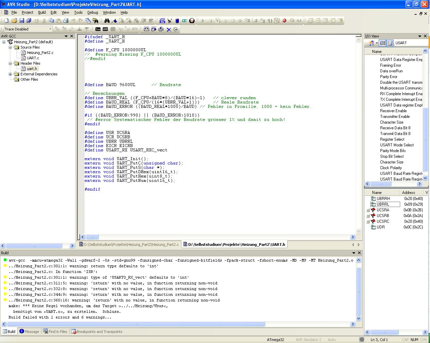Click the black AVR chip toolbar icon
The width and height of the screenshot is (430, 343).
[x=105, y=29]
